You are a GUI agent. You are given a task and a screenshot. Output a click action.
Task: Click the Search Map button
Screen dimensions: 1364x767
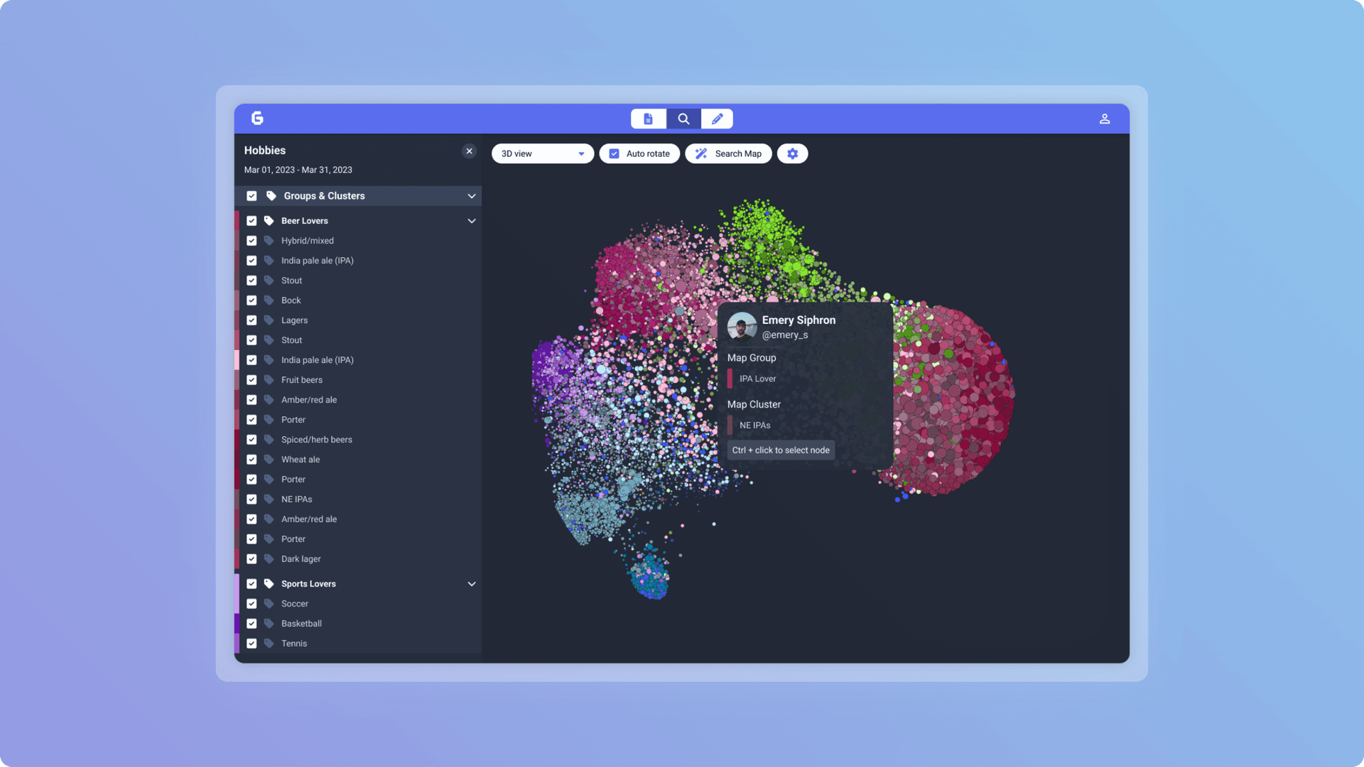[728, 153]
